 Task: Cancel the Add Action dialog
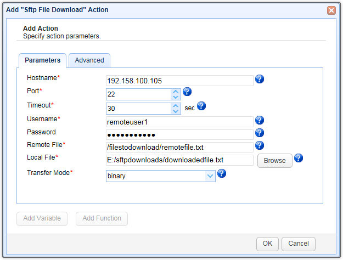299,244
